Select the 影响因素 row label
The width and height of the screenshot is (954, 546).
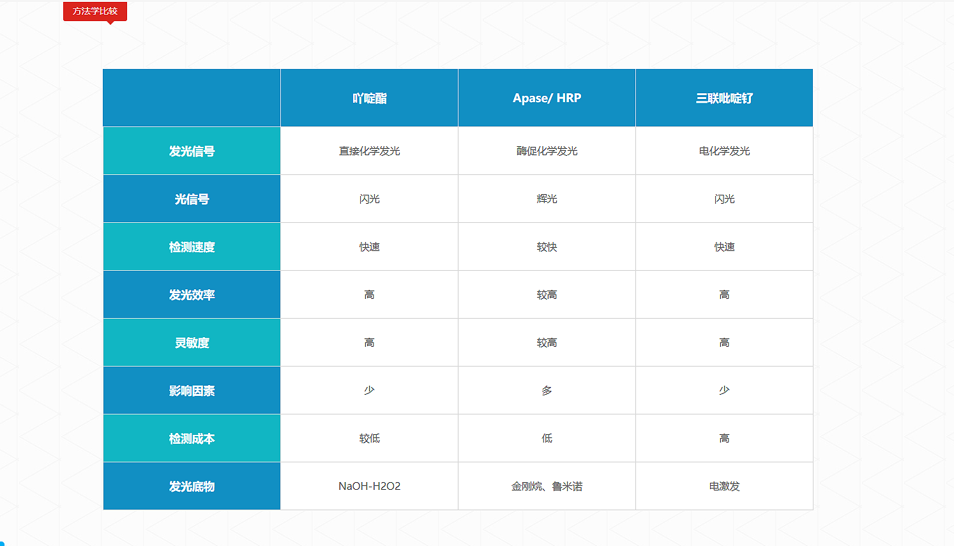click(192, 391)
